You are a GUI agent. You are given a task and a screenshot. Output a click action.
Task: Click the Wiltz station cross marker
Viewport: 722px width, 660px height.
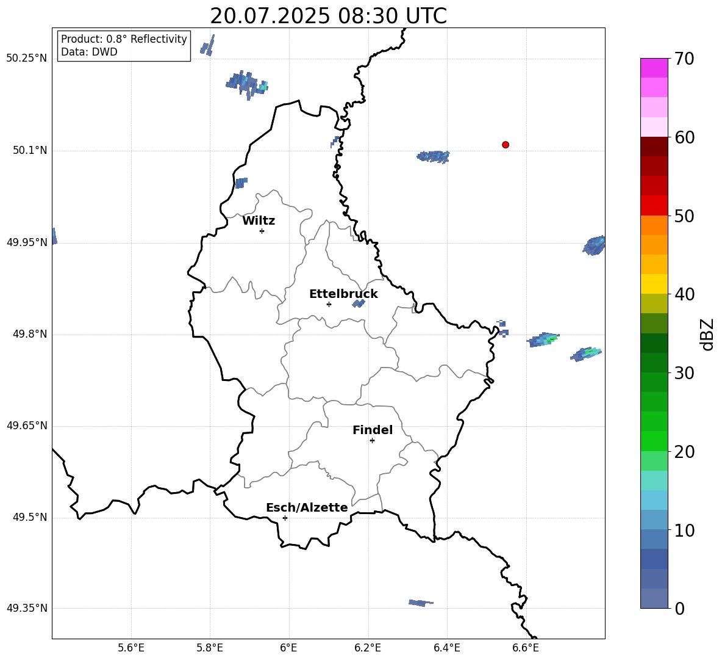(262, 231)
